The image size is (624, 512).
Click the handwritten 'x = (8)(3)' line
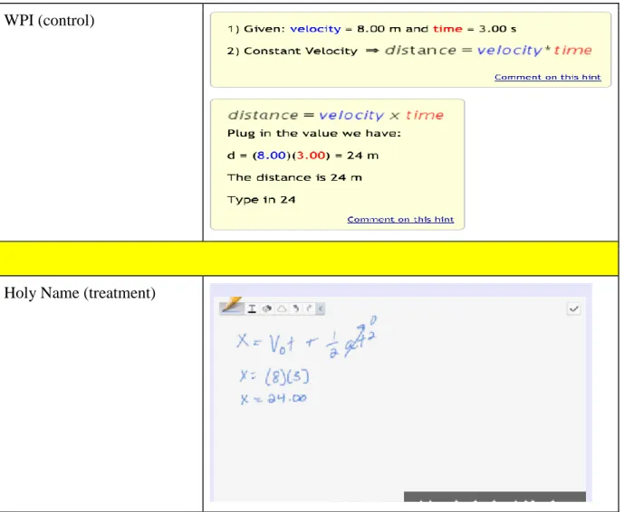274,376
